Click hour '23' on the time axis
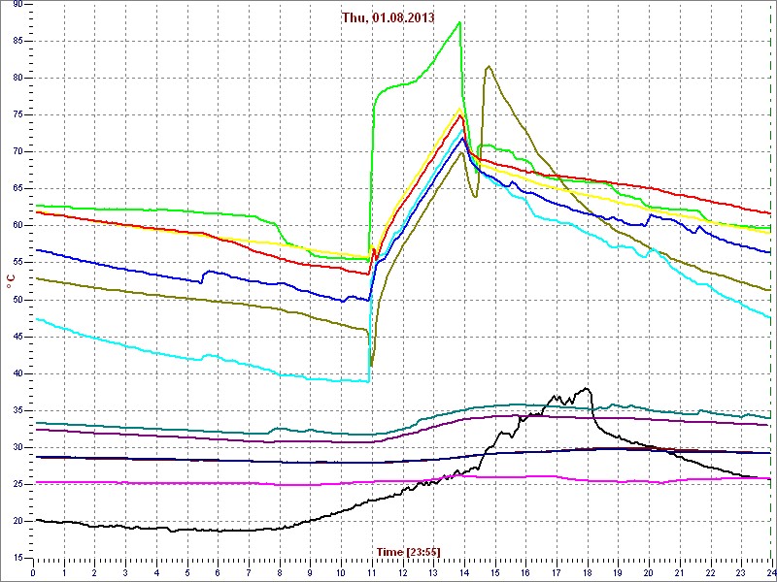Image resolution: width=777 pixels, height=582 pixels. [741, 572]
